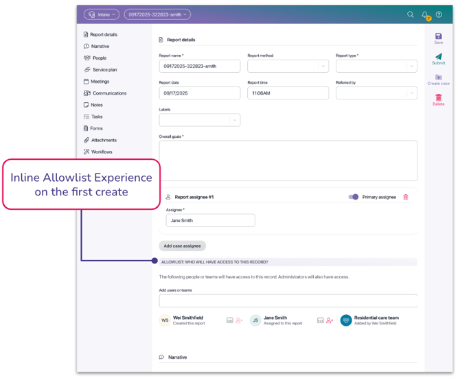Toggle the Primary assignee switch
The height and width of the screenshot is (380, 460).
point(354,197)
